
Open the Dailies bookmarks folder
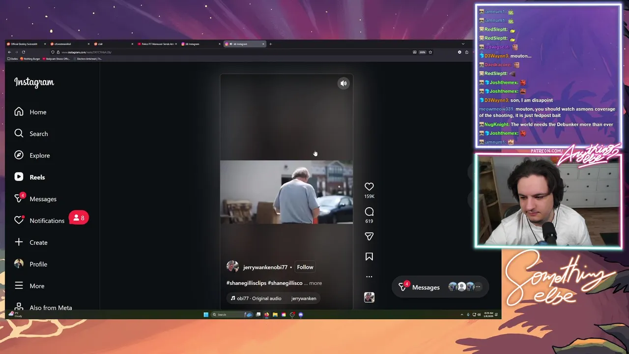point(13,59)
